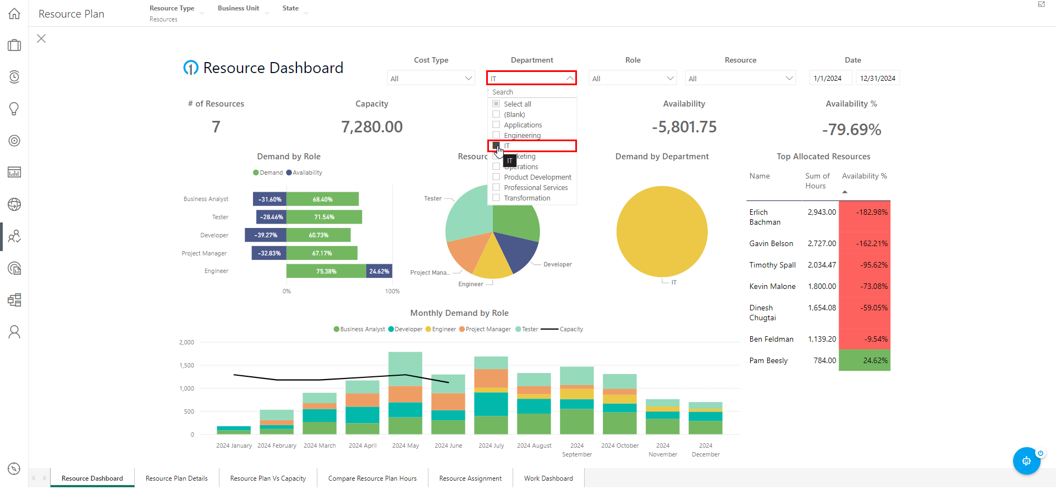The height and width of the screenshot is (490, 1056).
Task: Expand the Resource filter dropdown
Action: pyautogui.click(x=789, y=79)
